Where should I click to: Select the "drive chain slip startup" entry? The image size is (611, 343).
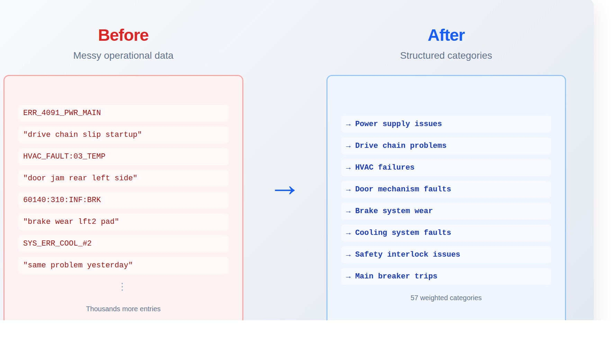82,135
